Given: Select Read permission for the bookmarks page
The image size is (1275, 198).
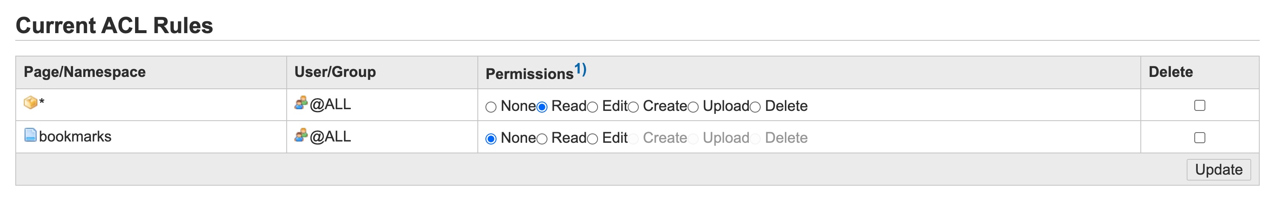Looking at the screenshot, I should [x=542, y=139].
